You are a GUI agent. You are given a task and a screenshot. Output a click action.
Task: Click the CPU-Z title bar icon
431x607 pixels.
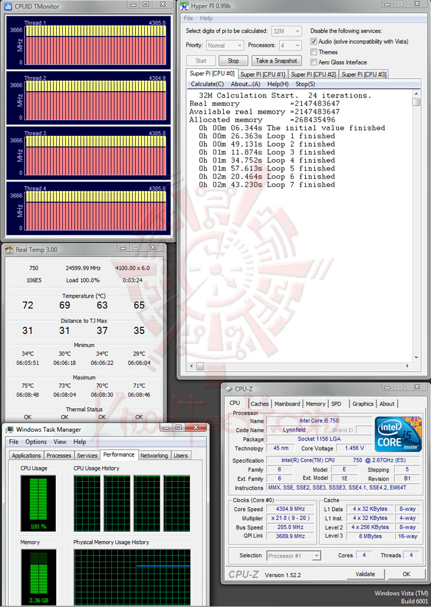pos(229,389)
